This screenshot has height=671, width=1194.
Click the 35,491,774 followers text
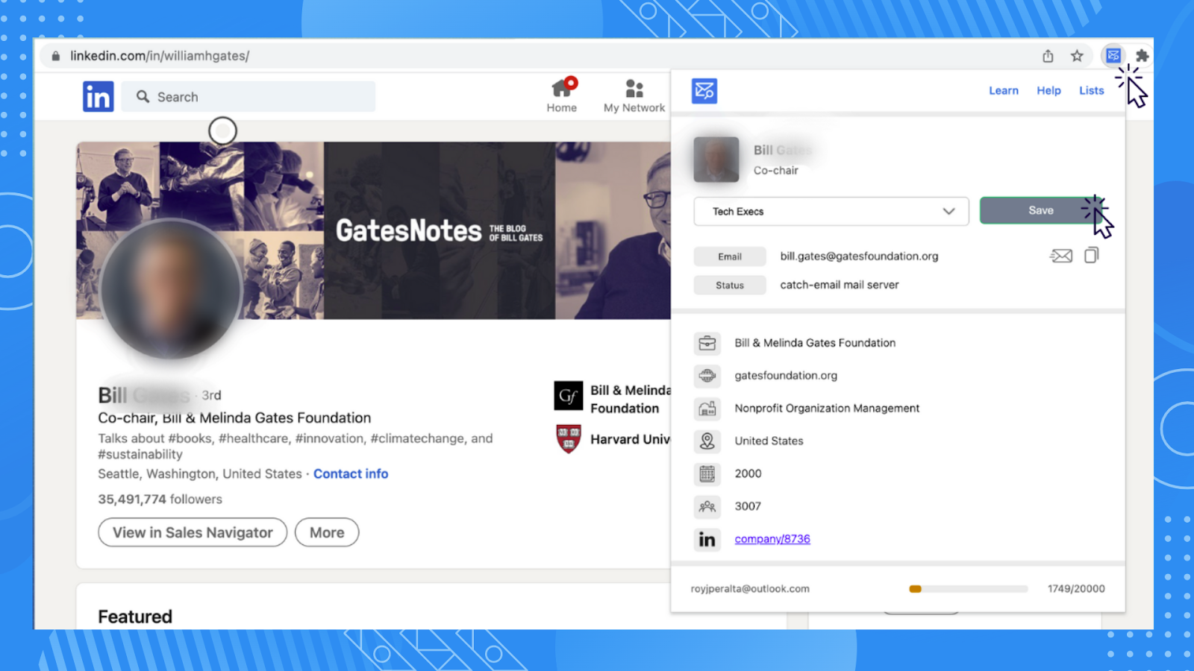[x=160, y=500]
